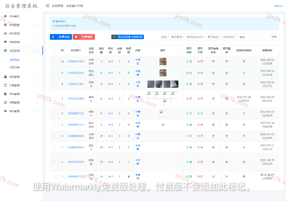Open the first image thumbnail for ID 8

(x=151, y=84)
